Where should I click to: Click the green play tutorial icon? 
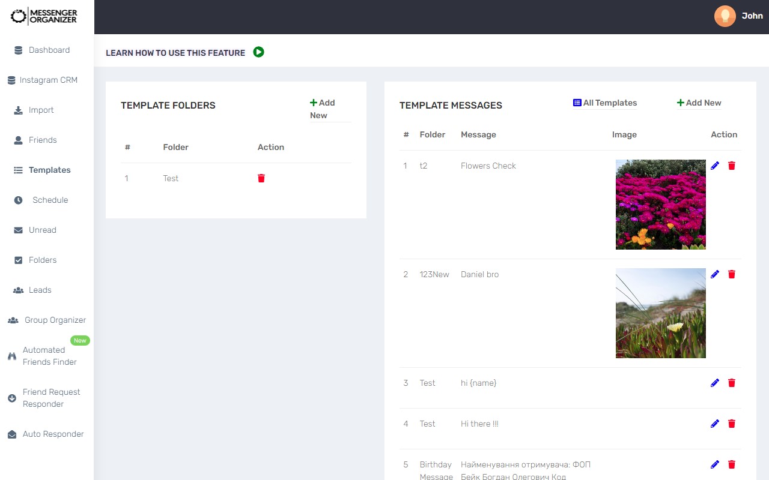pyautogui.click(x=258, y=52)
